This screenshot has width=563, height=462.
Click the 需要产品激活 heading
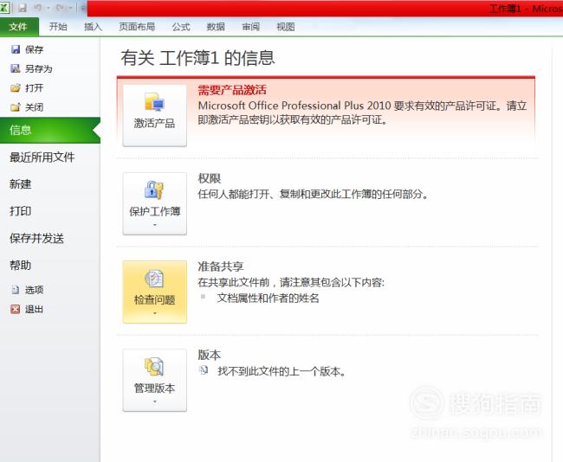coord(232,90)
